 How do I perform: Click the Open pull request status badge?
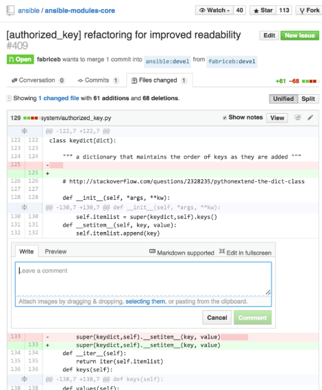20,60
